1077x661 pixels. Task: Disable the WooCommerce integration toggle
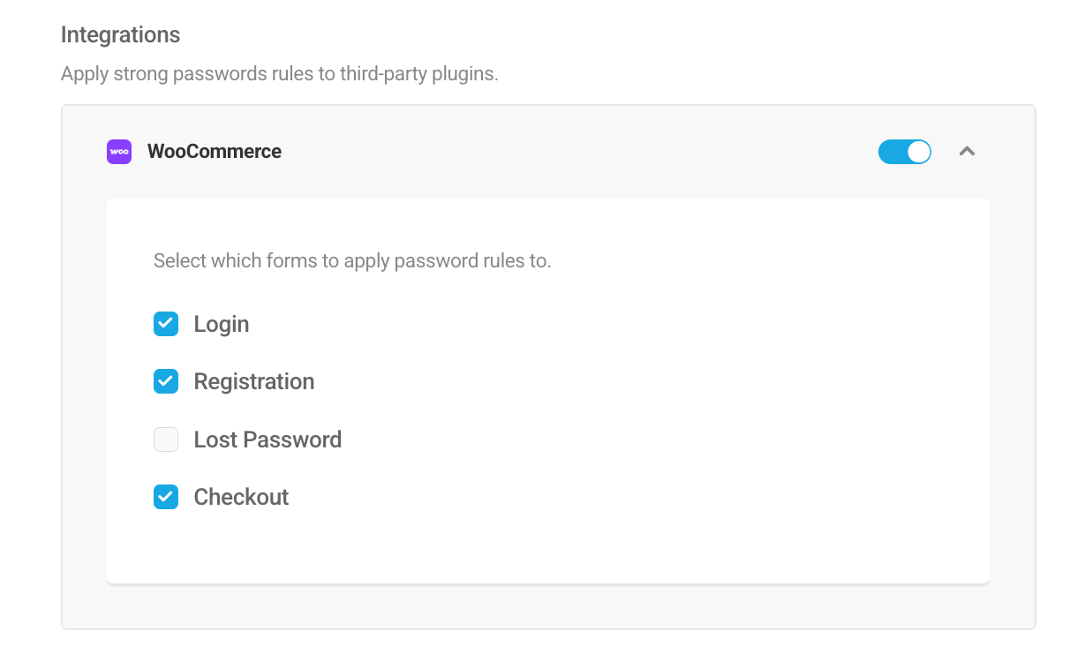[x=904, y=152]
